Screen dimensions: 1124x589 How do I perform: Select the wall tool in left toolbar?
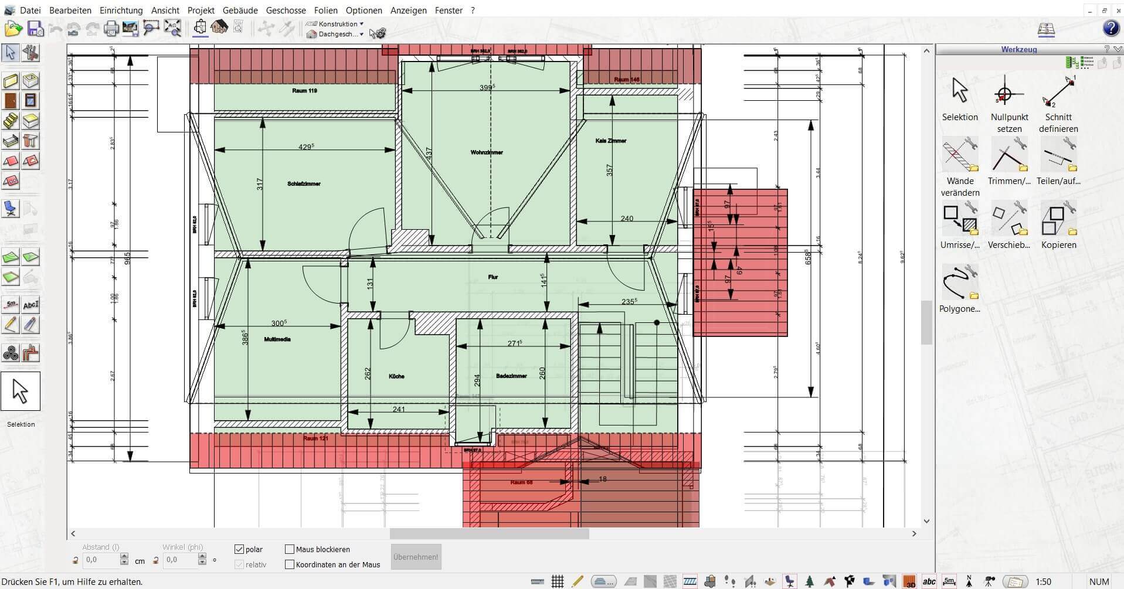11,81
